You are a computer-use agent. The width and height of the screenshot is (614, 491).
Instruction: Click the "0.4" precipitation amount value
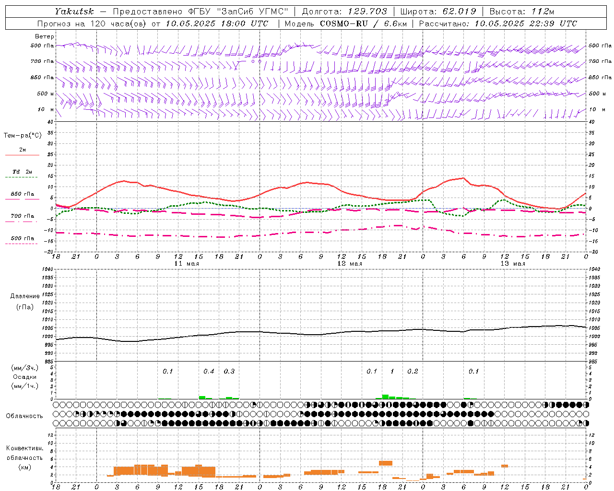coord(209,371)
